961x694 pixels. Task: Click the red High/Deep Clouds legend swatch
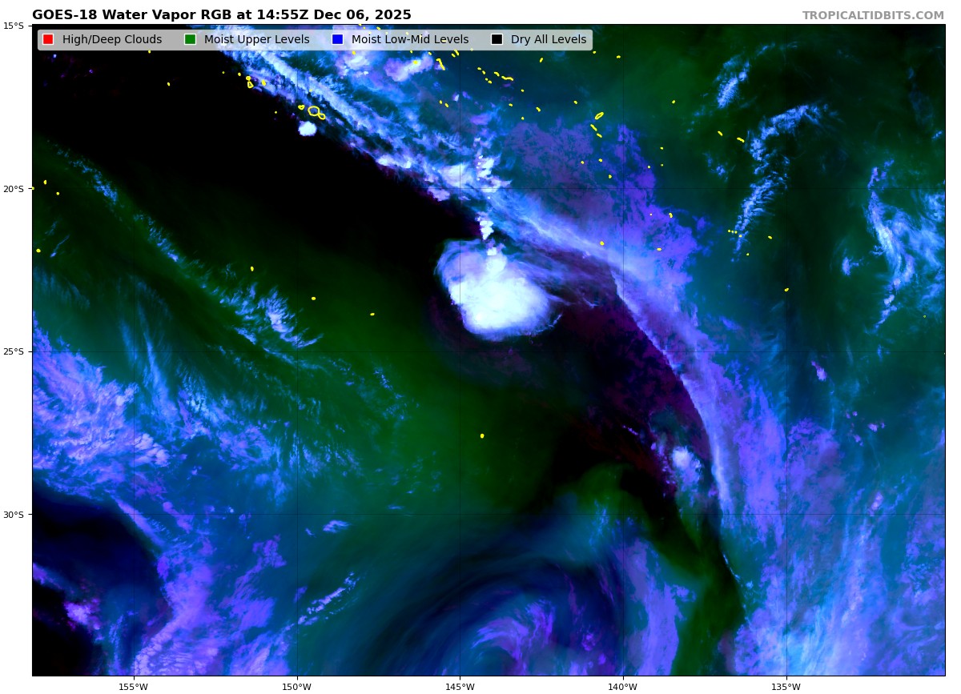click(48, 39)
